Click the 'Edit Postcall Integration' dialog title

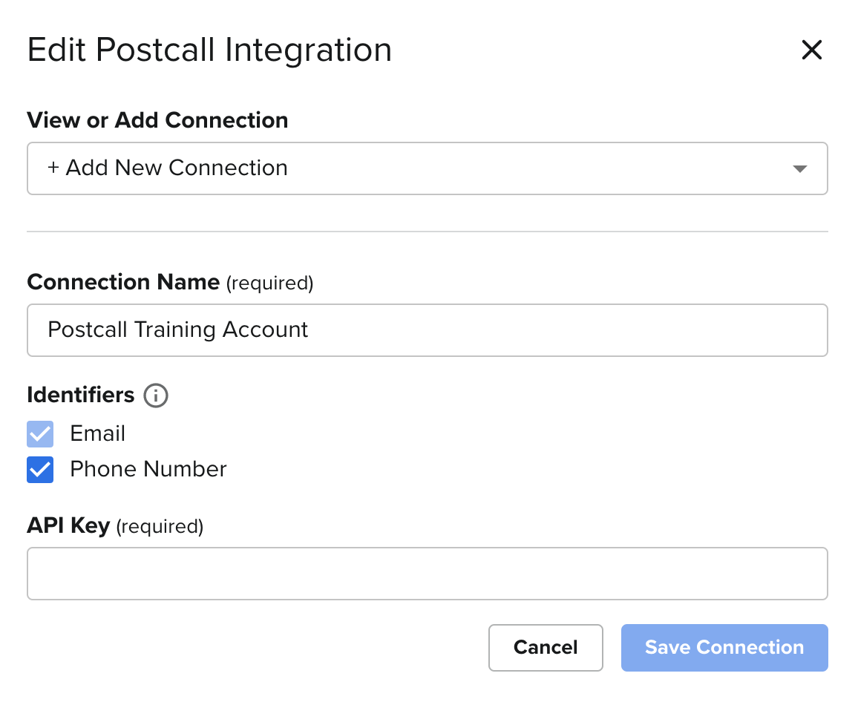[x=209, y=50]
